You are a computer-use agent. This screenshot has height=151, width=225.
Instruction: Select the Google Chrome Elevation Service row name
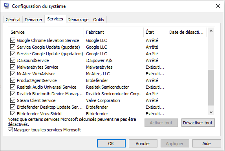pos(48,40)
